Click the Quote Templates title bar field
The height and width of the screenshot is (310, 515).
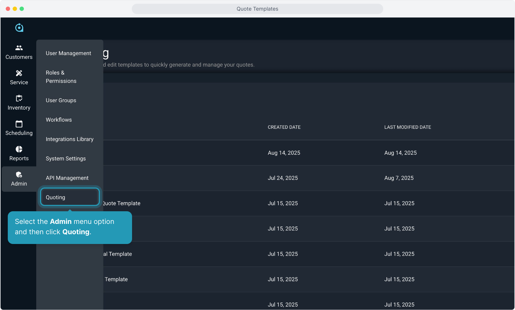[x=257, y=9]
